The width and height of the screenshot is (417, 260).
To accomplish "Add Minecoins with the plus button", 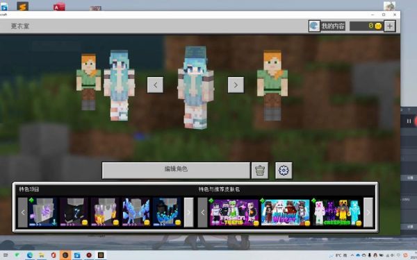I will pos(390,26).
